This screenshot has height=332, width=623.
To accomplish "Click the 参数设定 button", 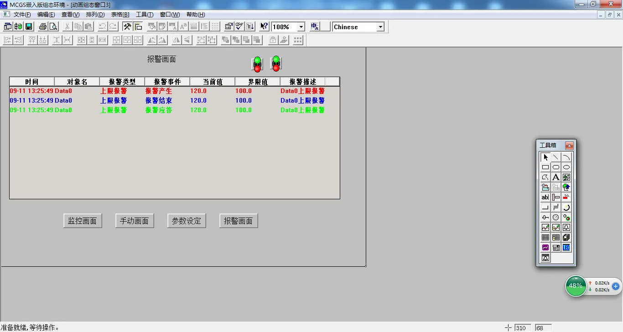I will click(187, 221).
